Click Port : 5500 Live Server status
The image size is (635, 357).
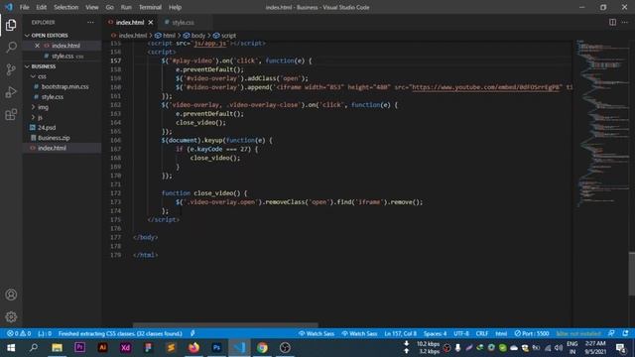(532, 333)
